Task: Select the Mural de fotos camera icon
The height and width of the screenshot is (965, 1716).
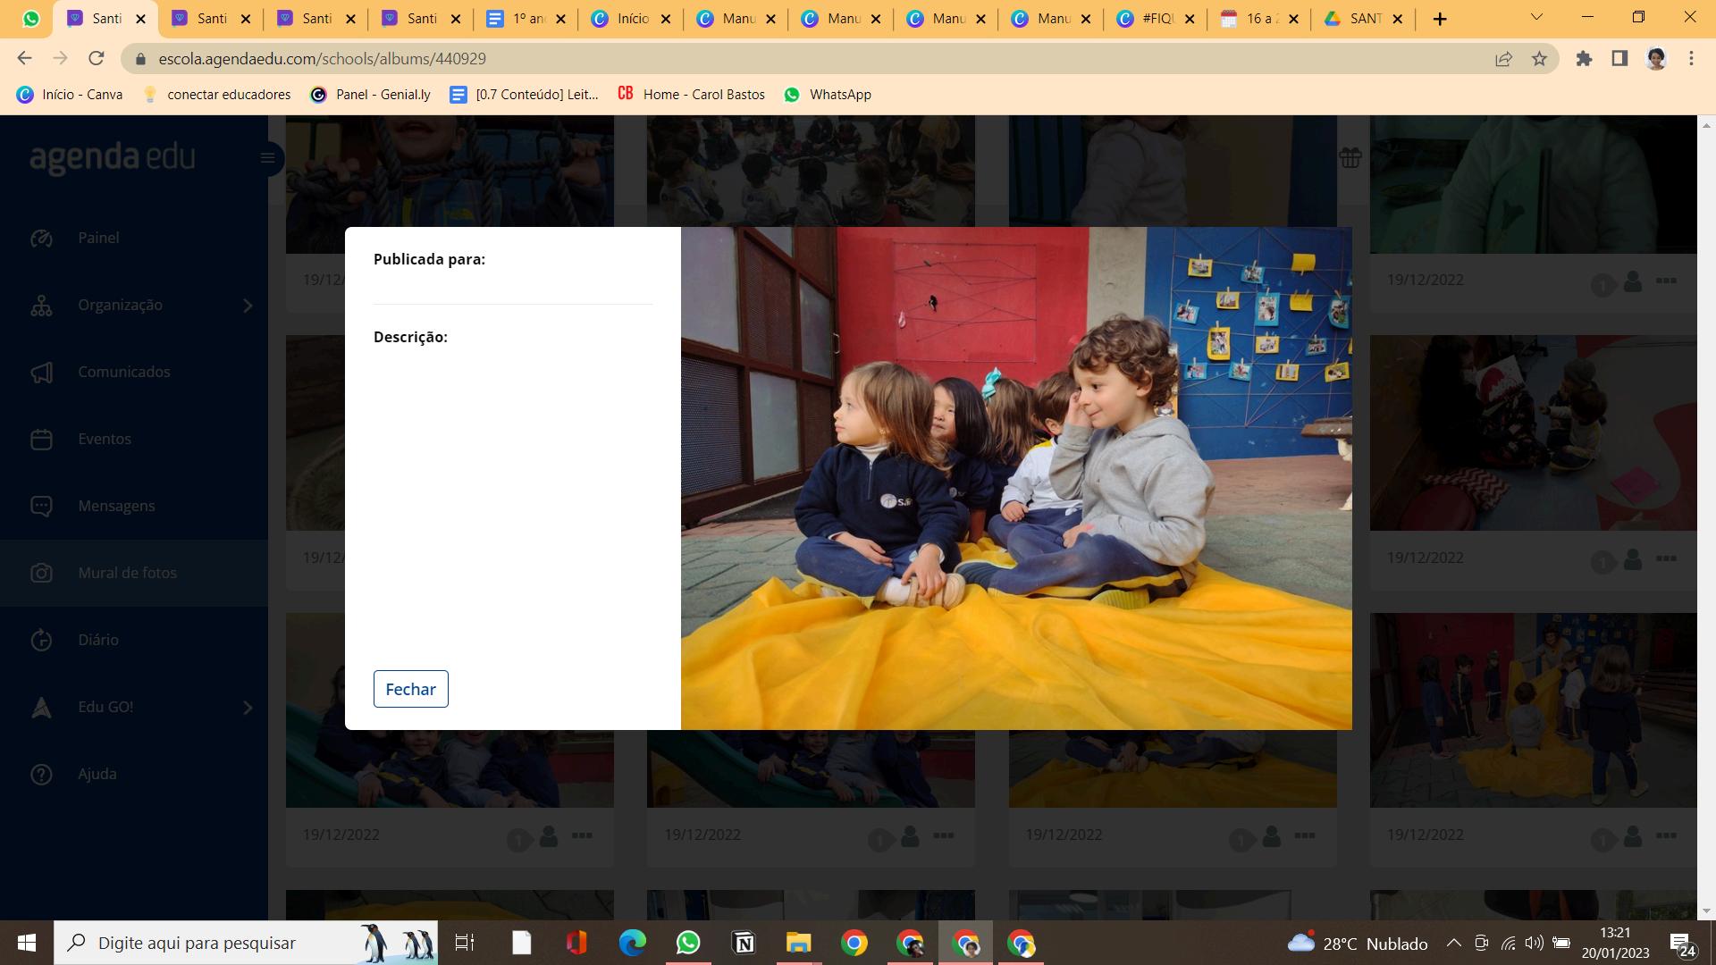Action: tap(42, 573)
